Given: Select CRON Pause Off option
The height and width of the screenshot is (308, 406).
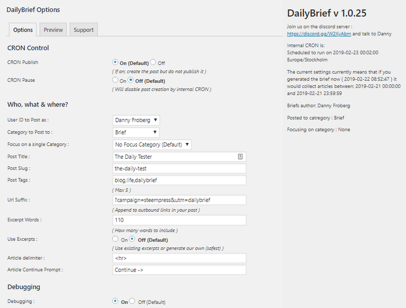Looking at the screenshot, I should coord(131,81).
